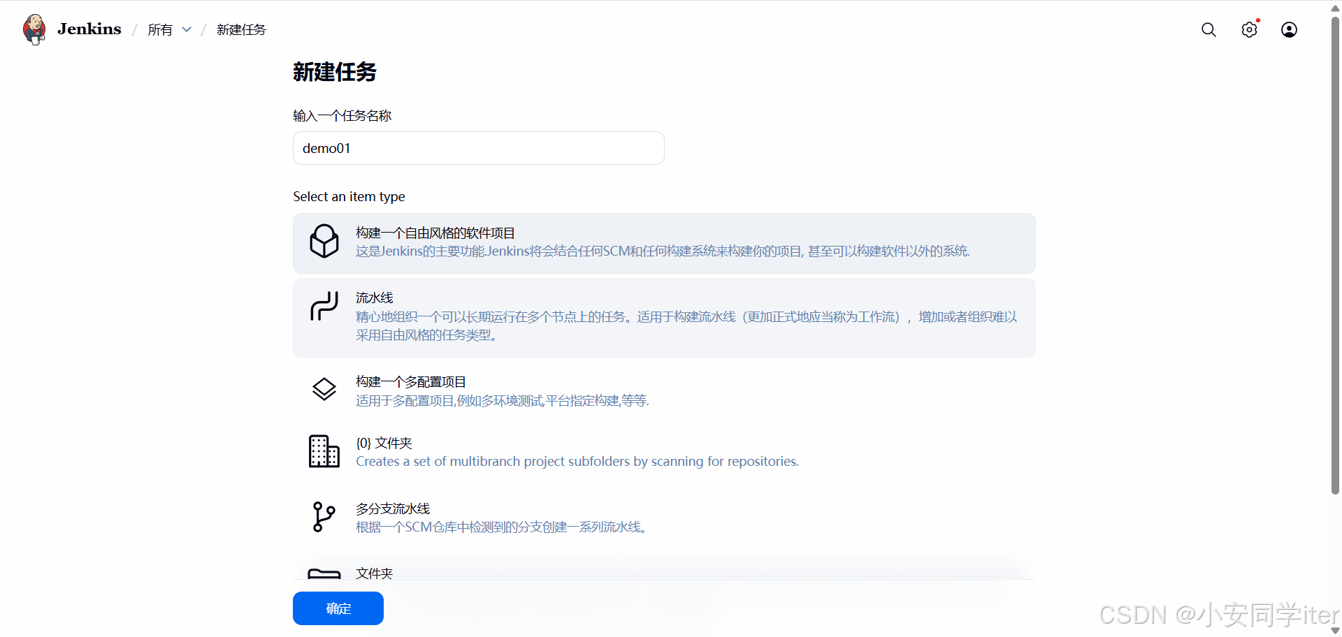Click the freestyle project cube icon
The width and height of the screenshot is (1342, 637).
324,242
